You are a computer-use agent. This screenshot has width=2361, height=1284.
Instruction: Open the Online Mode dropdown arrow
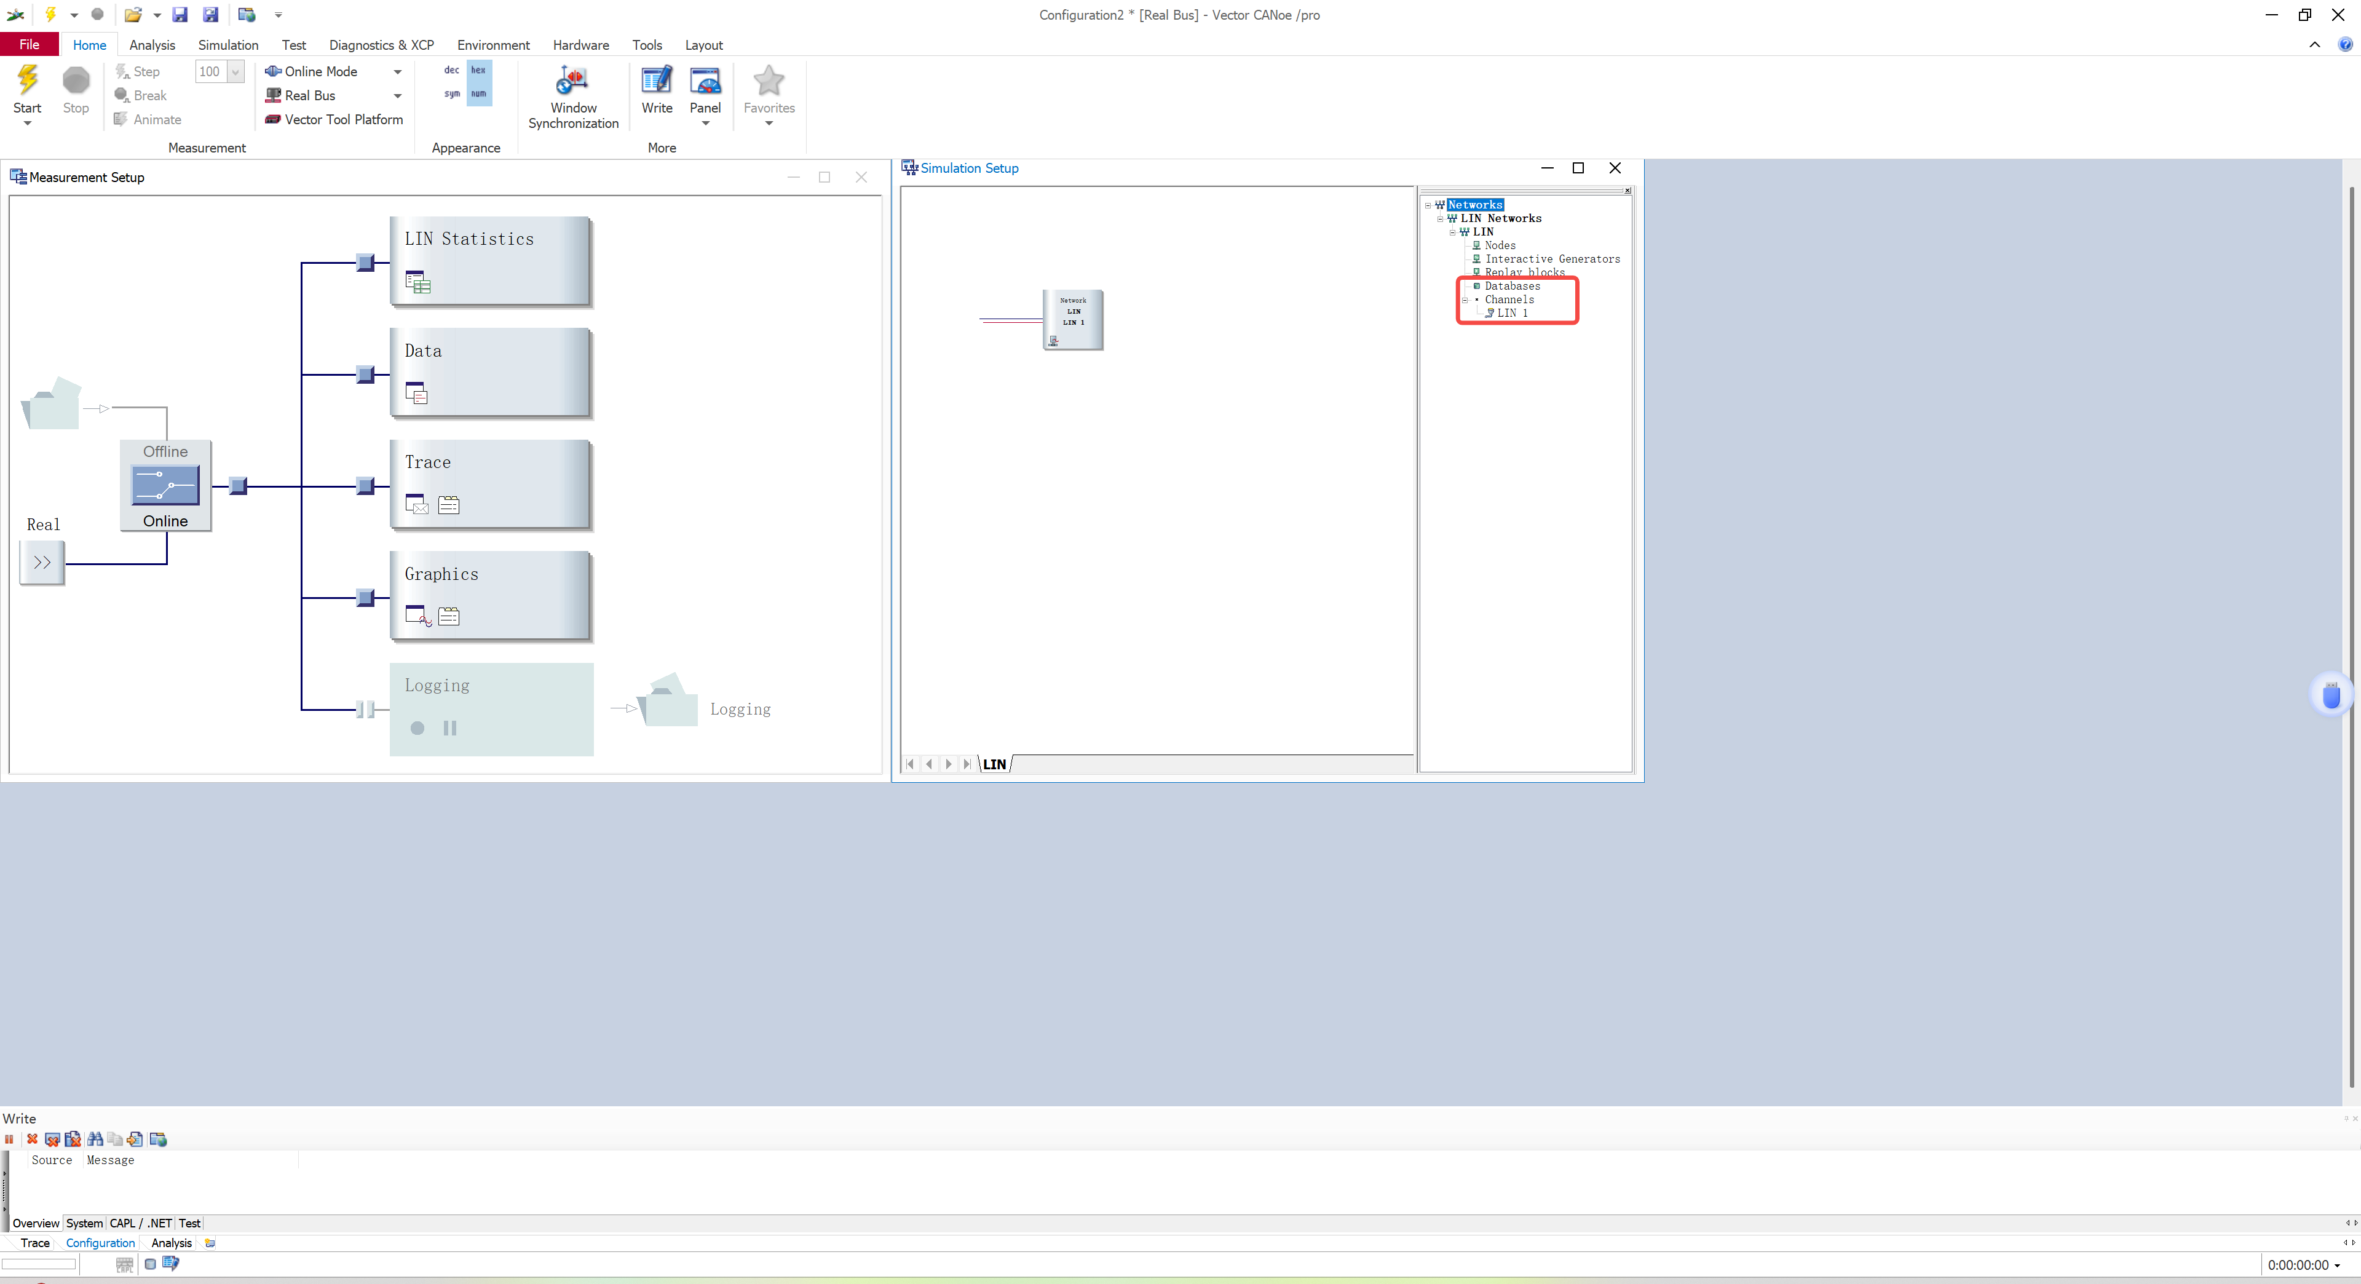(x=397, y=71)
